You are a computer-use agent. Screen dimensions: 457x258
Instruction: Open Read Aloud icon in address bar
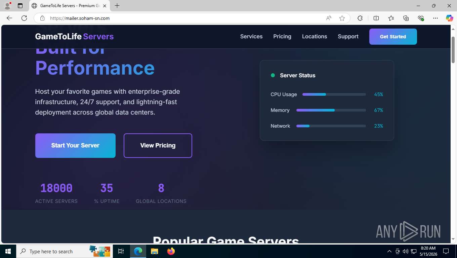pyautogui.click(x=329, y=18)
